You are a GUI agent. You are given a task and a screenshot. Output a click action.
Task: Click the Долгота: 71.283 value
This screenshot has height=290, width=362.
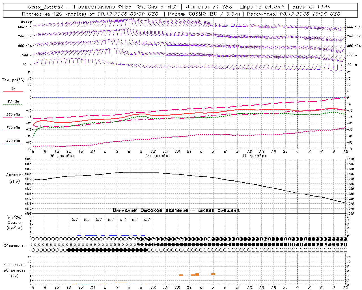(x=209, y=7)
